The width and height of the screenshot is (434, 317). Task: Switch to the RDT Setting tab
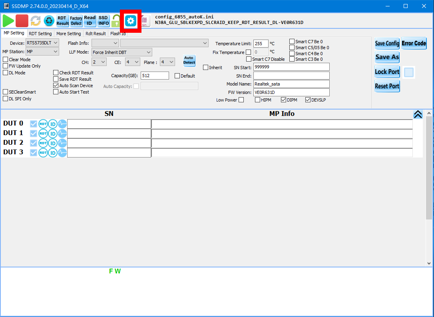(x=40, y=34)
